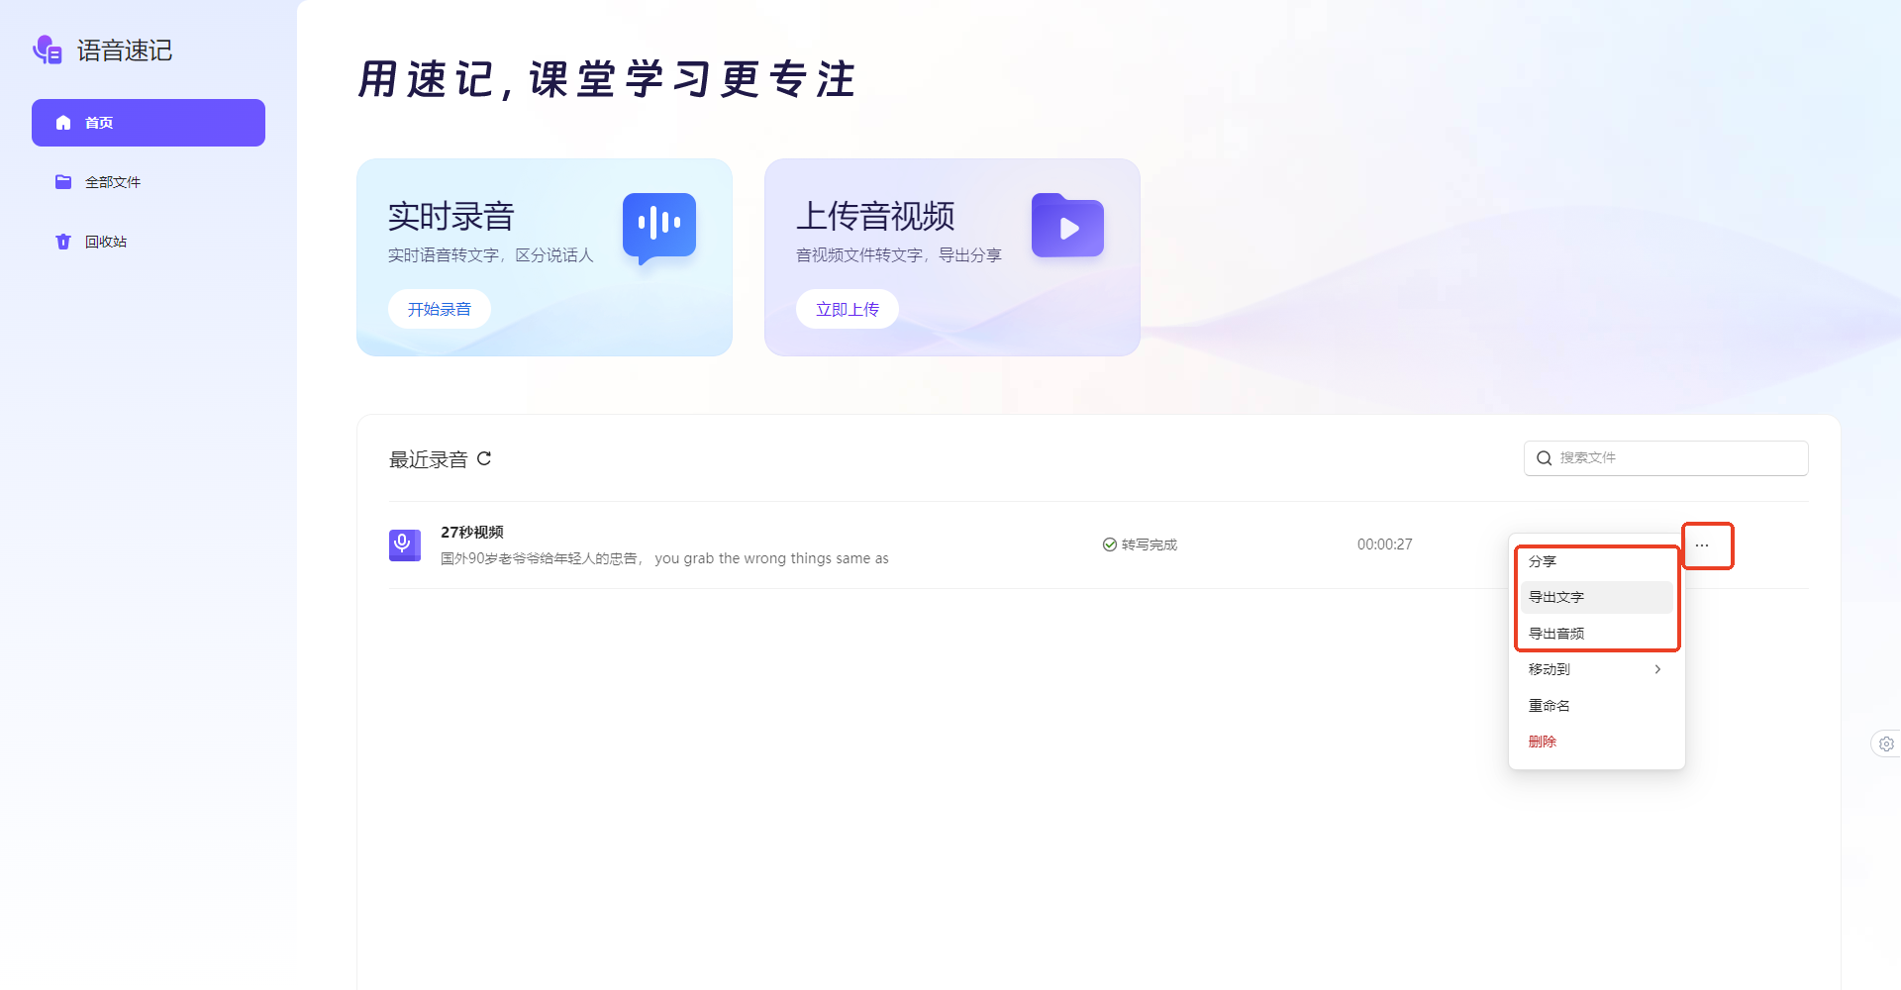
Task: Refresh the 最近录音 list
Action: click(x=484, y=458)
